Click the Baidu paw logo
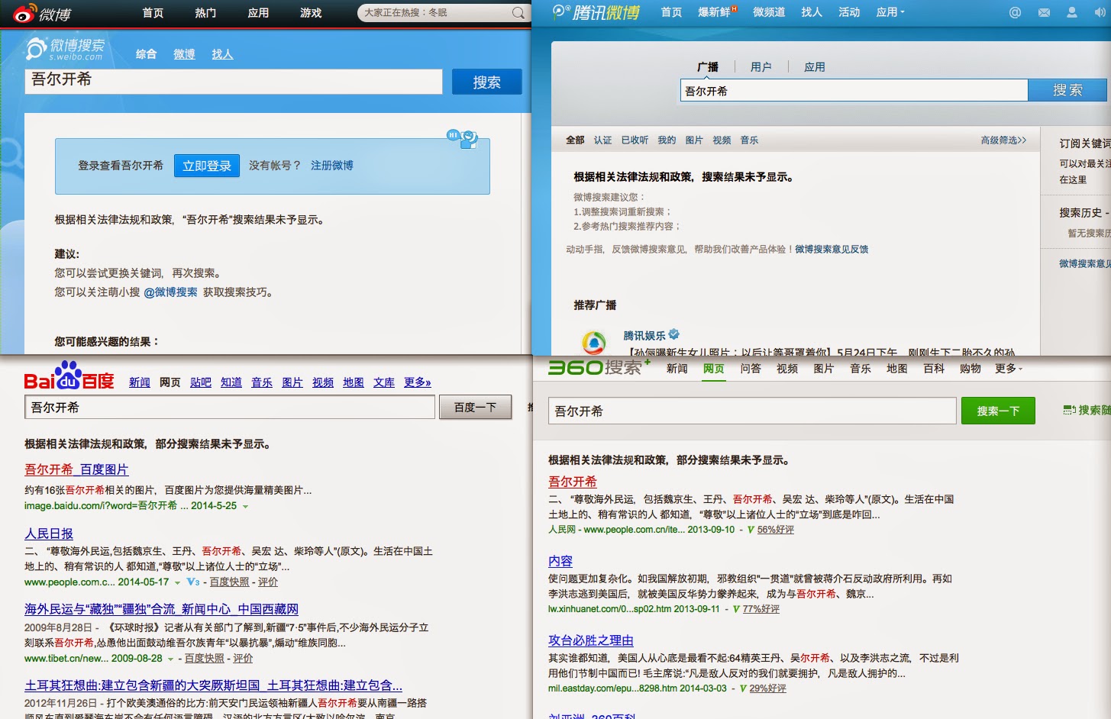Screen dimensions: 1111x719 69,376
